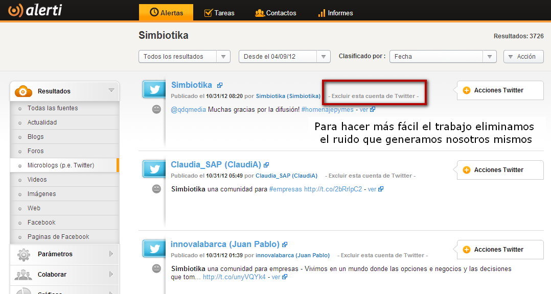Open the Informes tab
Screen dimensions: 551x294
335,13
